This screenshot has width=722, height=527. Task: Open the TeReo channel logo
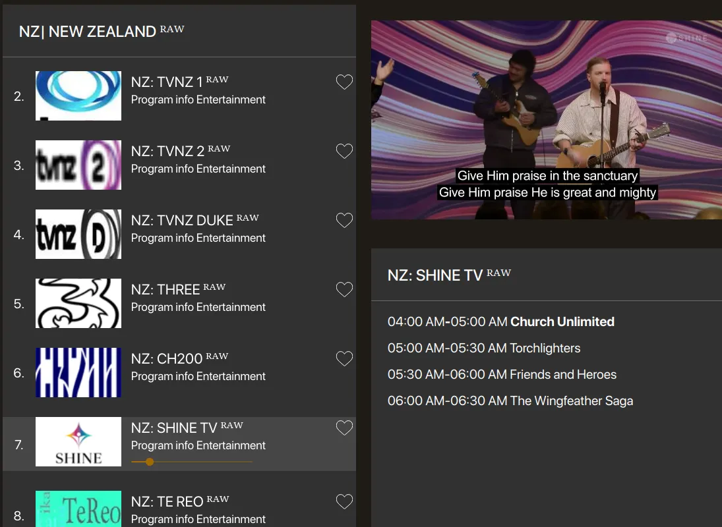tap(78, 509)
